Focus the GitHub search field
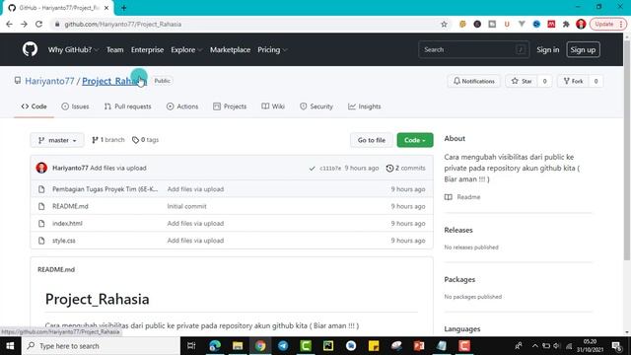The height and width of the screenshot is (355, 631). click(473, 50)
